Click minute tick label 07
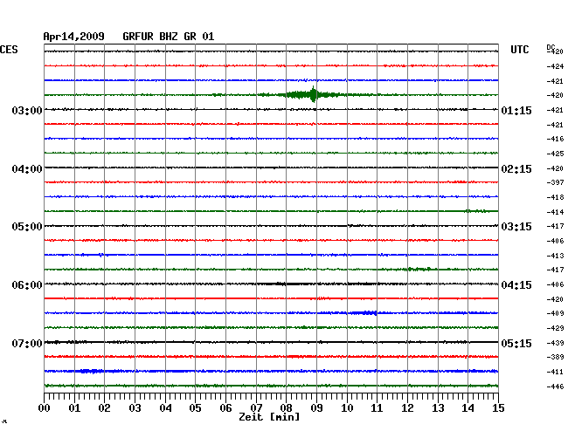This screenshot has width=568, height=431. (x=256, y=408)
